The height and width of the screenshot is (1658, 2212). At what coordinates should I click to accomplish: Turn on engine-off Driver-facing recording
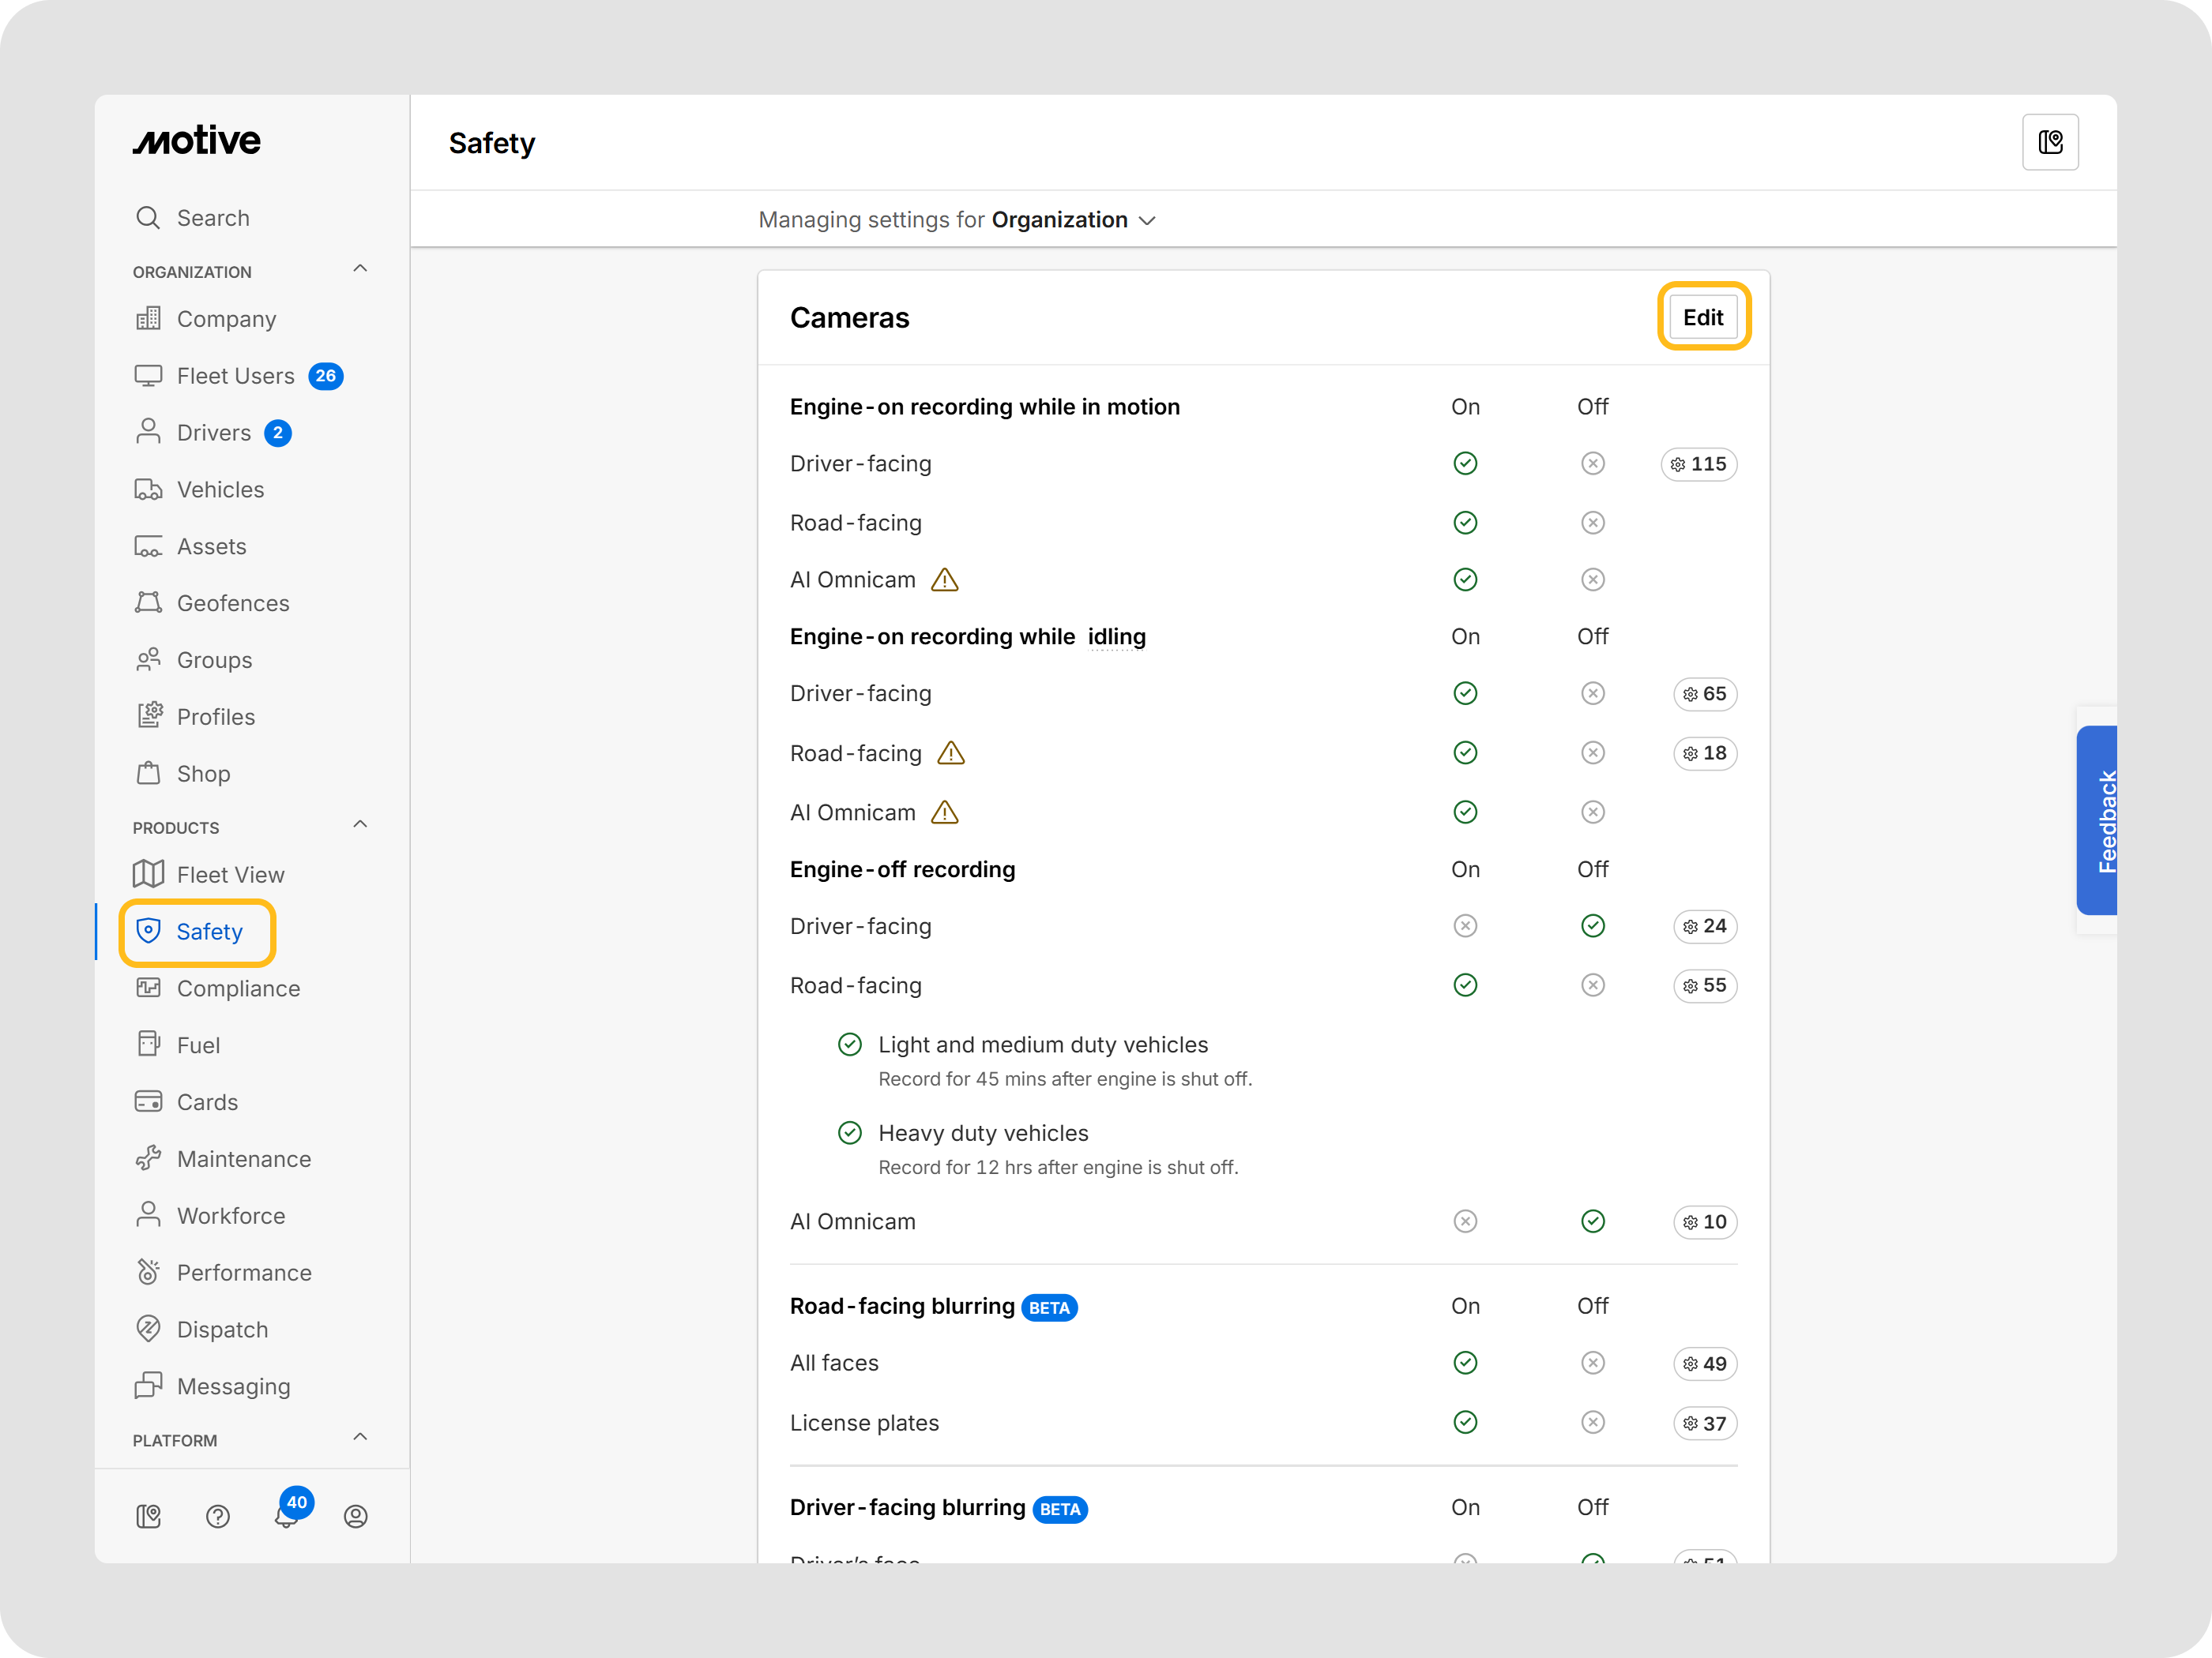[1465, 926]
